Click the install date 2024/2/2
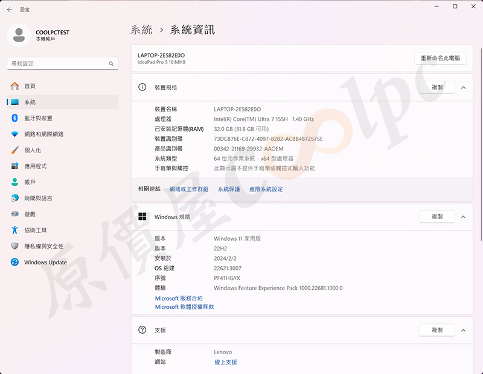 (x=225, y=258)
